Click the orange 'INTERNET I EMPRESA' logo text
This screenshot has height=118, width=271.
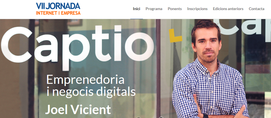(x=58, y=13)
